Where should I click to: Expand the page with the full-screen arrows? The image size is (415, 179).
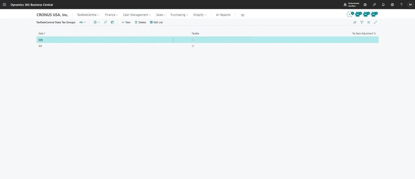pos(375,22)
